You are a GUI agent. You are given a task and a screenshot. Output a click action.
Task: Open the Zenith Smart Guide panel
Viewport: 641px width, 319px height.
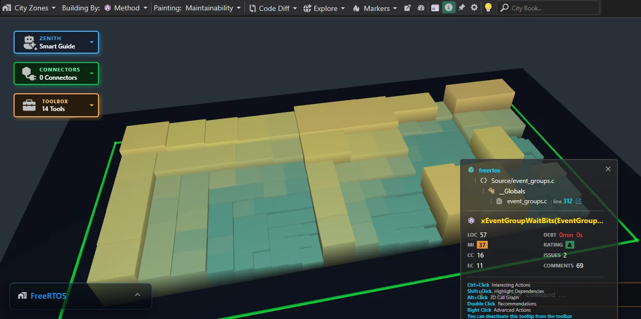56,42
